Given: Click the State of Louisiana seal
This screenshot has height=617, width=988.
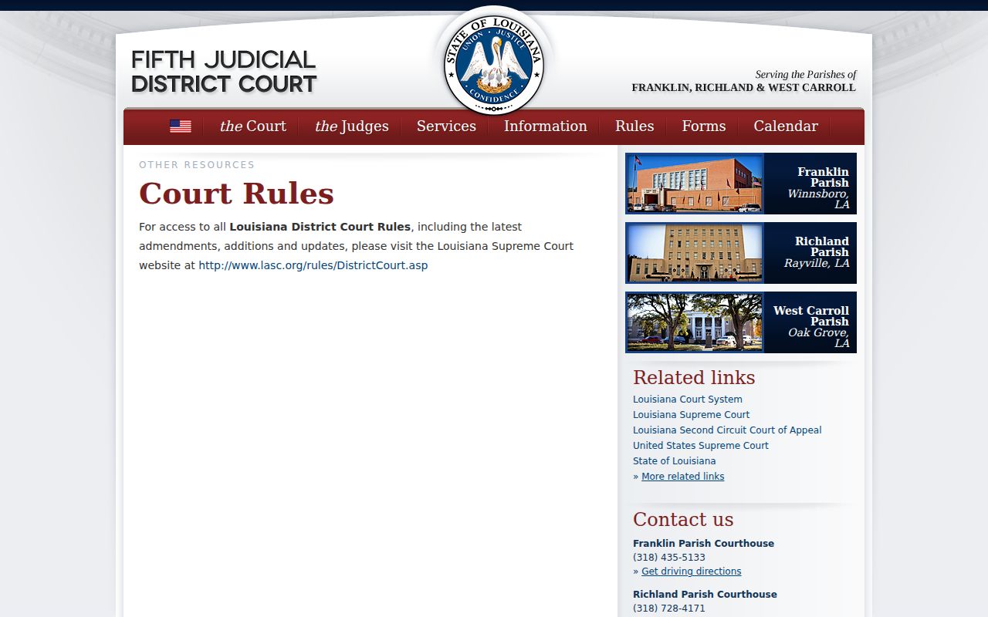Looking at the screenshot, I should coord(494,65).
